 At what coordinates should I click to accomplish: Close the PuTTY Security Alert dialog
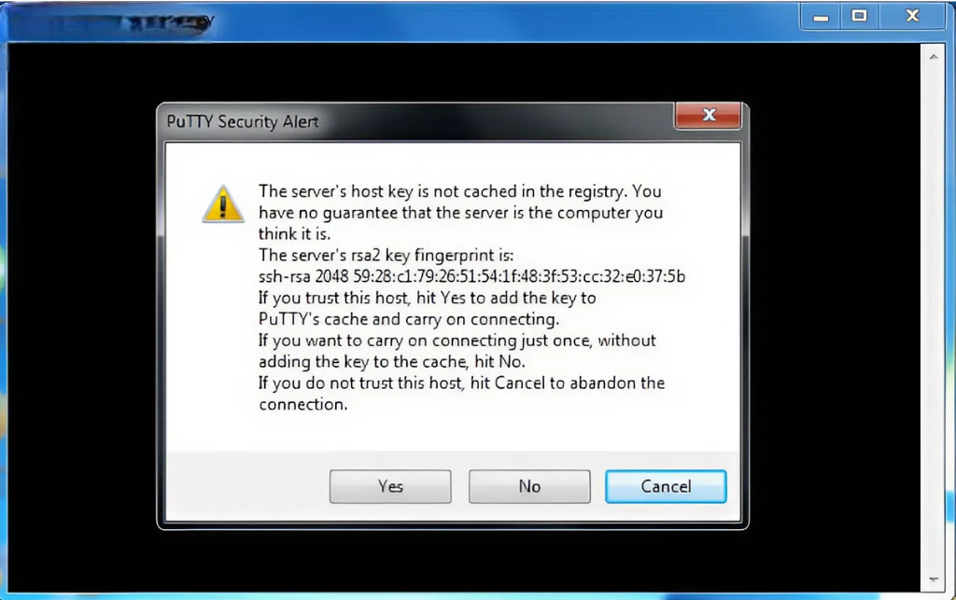tap(708, 115)
